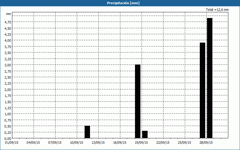Select the 1,25 y-axis value
Viewport: 240px width, 150px height.
pos(8,108)
